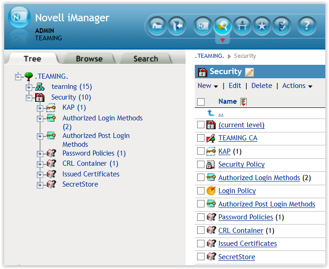Open the Configure desk icon

[242, 26]
